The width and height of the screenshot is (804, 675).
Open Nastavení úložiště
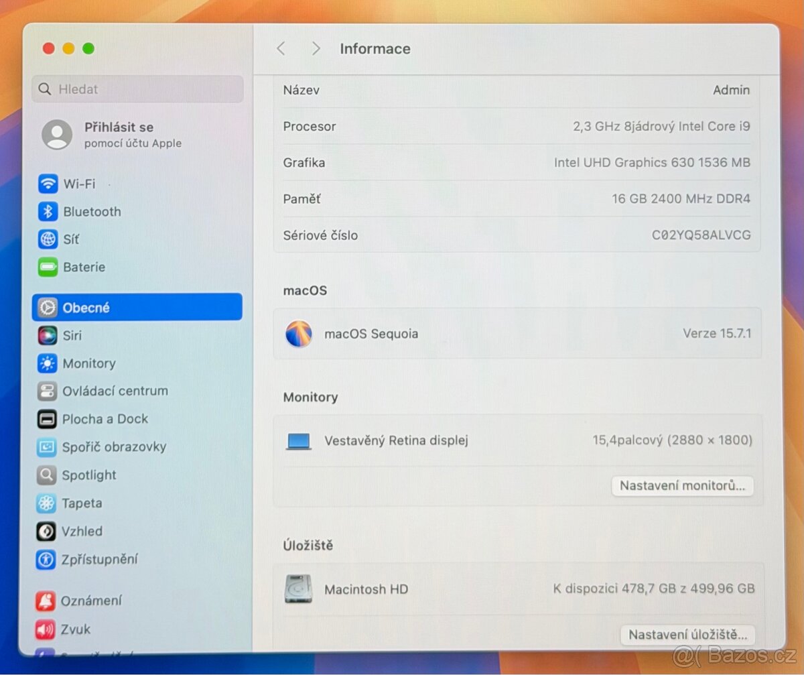[x=687, y=635]
